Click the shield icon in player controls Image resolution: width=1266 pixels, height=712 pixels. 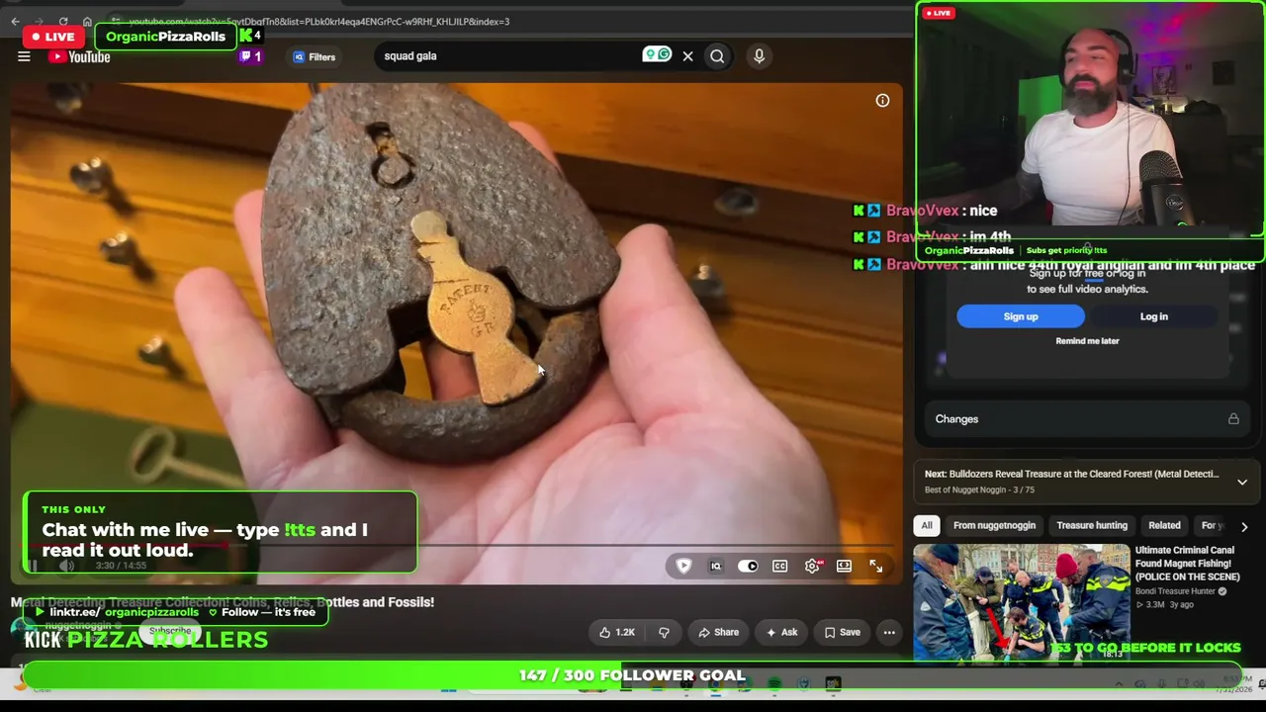[683, 566]
